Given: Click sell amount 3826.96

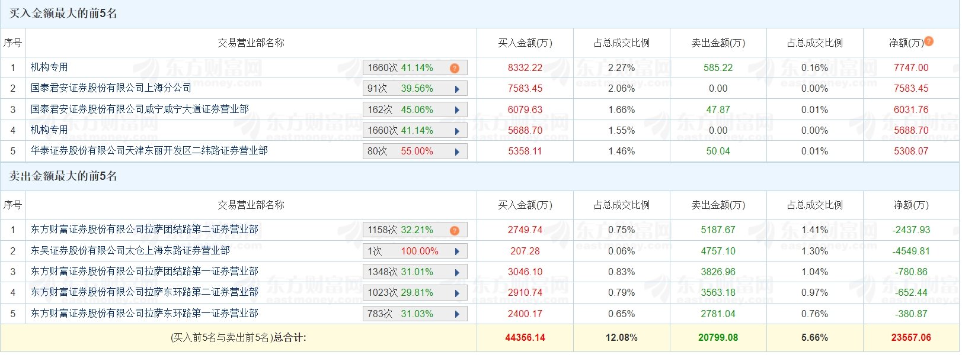Looking at the screenshot, I should click(x=718, y=272).
